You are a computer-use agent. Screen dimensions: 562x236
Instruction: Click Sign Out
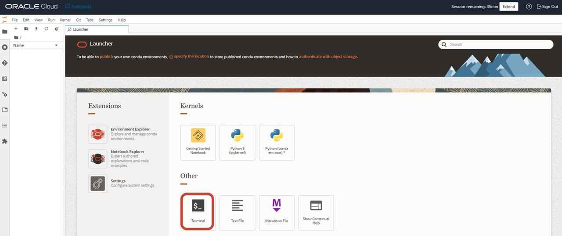click(548, 7)
